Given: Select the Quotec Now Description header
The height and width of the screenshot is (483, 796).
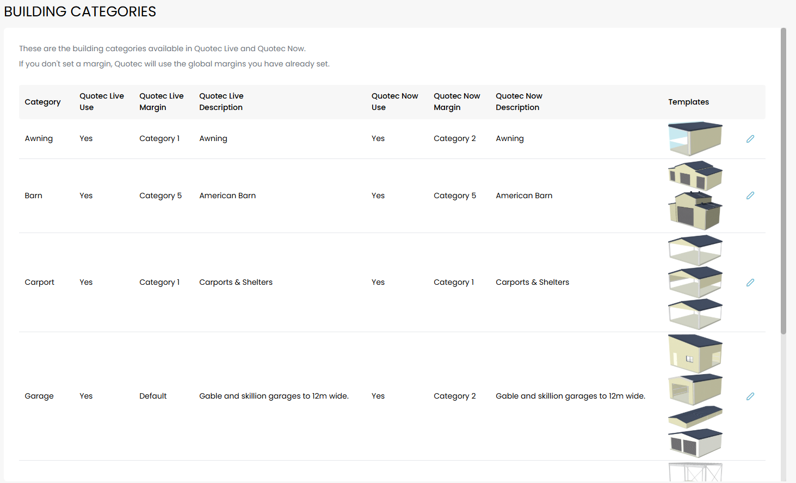Looking at the screenshot, I should pyautogui.click(x=519, y=102).
